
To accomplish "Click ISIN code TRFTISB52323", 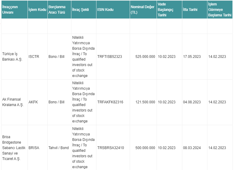I will tap(110, 57).
